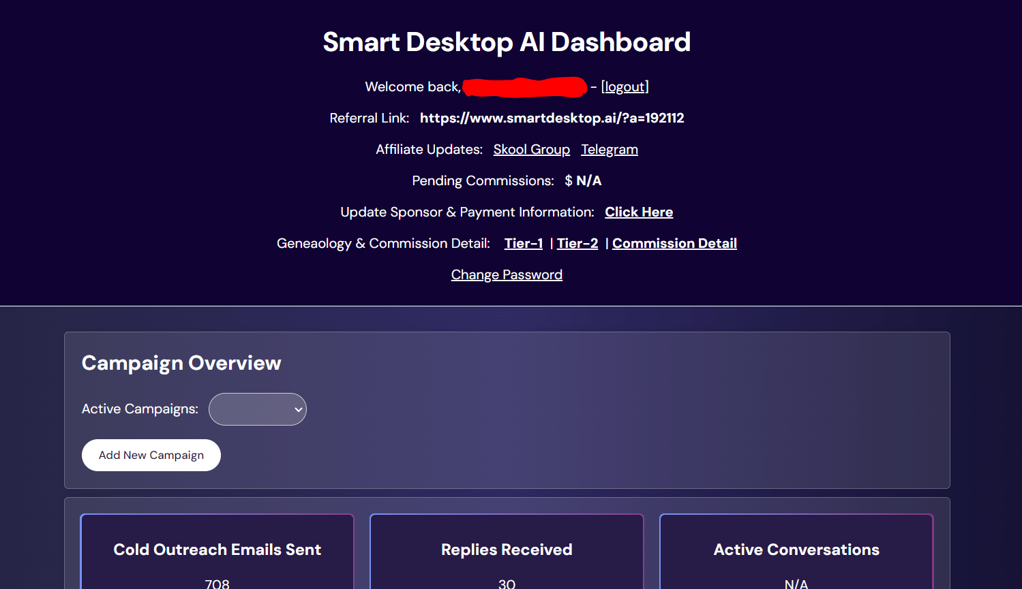Viewport: 1022px width, 589px height.
Task: View the Commission Detail link
Action: pyautogui.click(x=674, y=243)
